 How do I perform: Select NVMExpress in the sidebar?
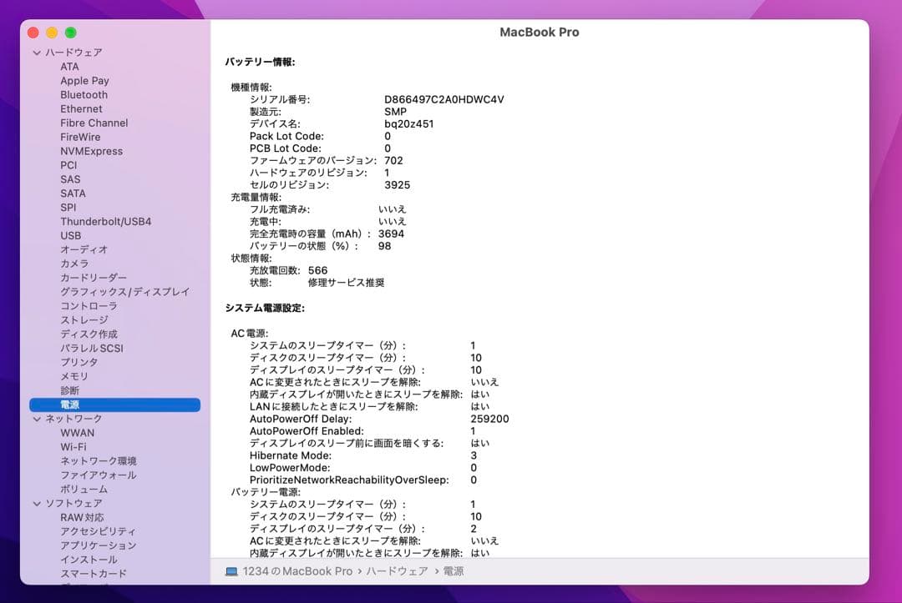coord(93,151)
